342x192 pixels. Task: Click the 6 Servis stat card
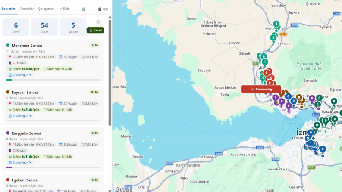16,27
